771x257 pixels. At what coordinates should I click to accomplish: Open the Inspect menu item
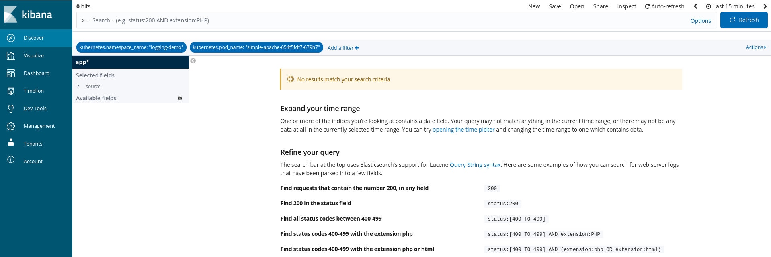click(x=626, y=6)
